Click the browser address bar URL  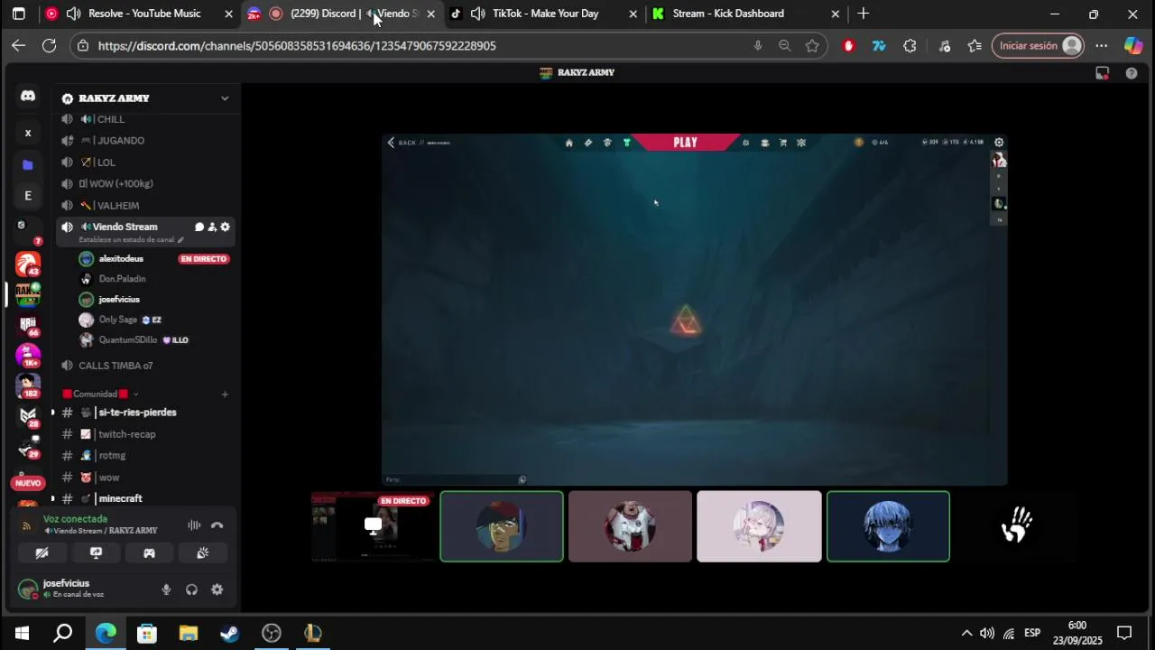coord(297,45)
